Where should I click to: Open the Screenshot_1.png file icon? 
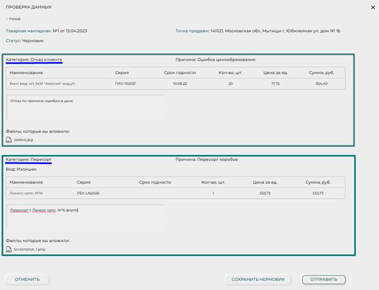[9, 249]
